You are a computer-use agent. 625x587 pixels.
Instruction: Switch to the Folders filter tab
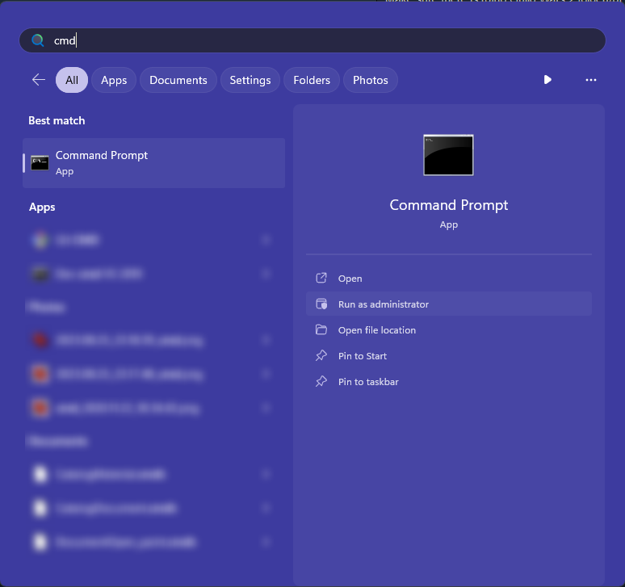tap(312, 80)
